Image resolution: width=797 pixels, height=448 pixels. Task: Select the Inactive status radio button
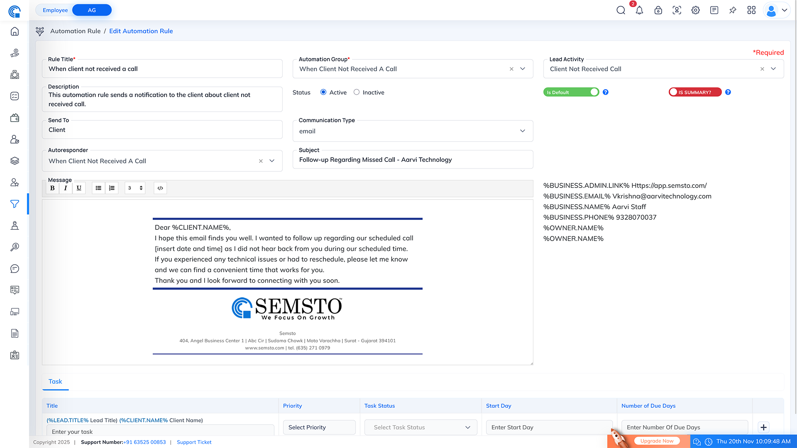click(x=357, y=92)
